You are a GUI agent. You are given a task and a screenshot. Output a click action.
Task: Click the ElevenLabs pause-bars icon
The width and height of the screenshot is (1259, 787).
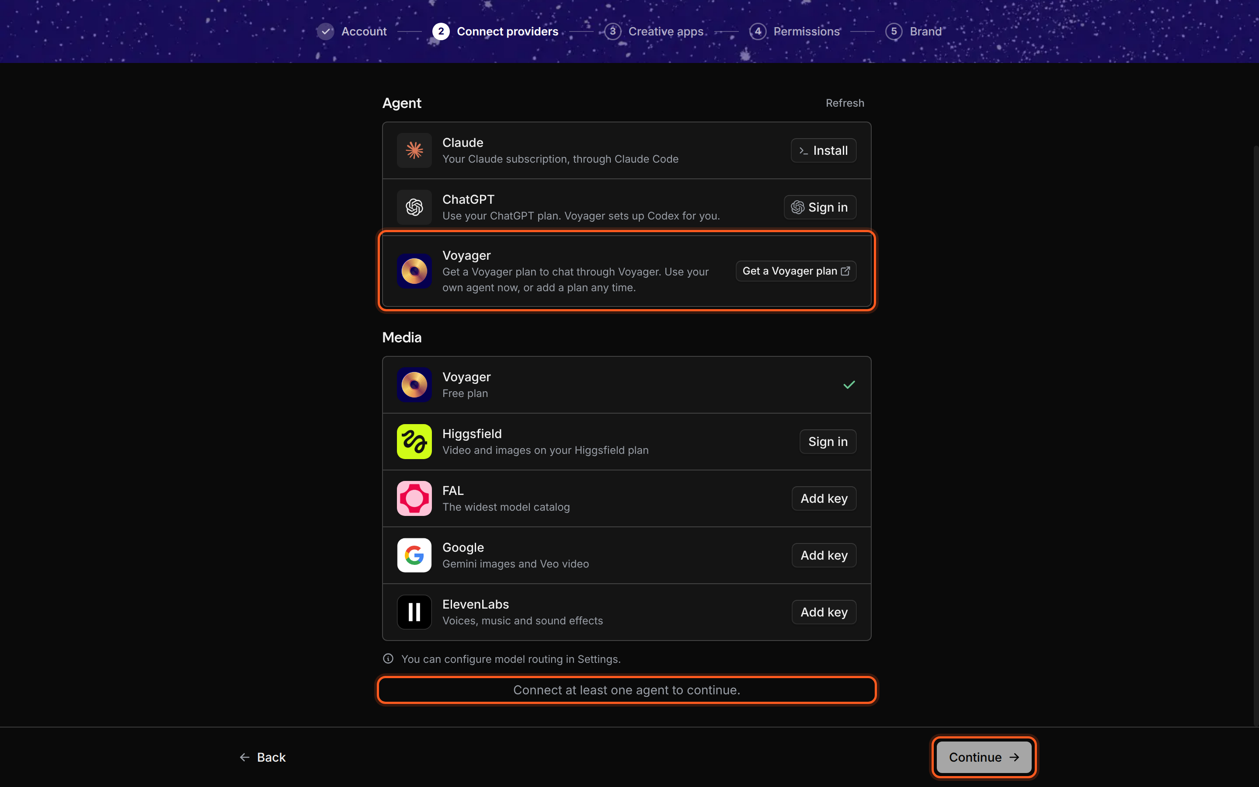click(414, 612)
